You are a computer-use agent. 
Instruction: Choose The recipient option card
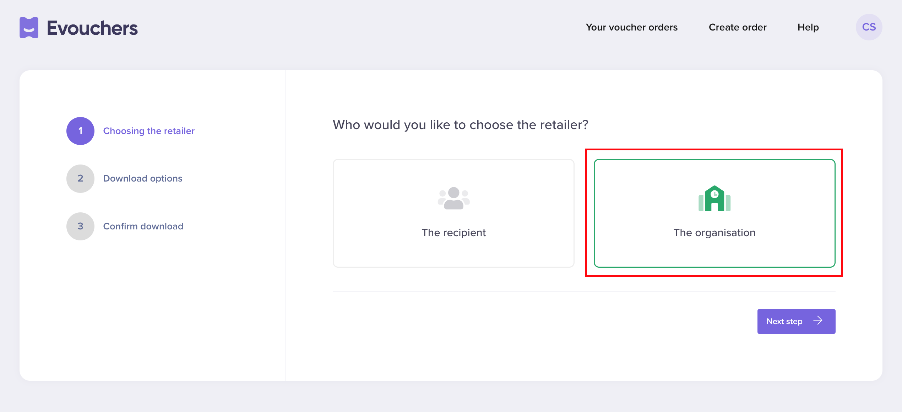tap(453, 213)
